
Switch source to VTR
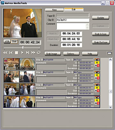click(7, 42)
